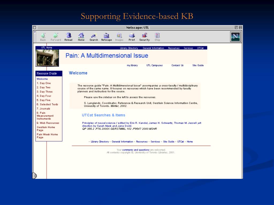Open the UTL Campuses link
The image size is (274, 205).
point(154,65)
